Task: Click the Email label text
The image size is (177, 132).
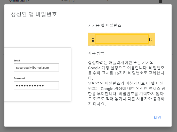Action: [x=17, y=61]
